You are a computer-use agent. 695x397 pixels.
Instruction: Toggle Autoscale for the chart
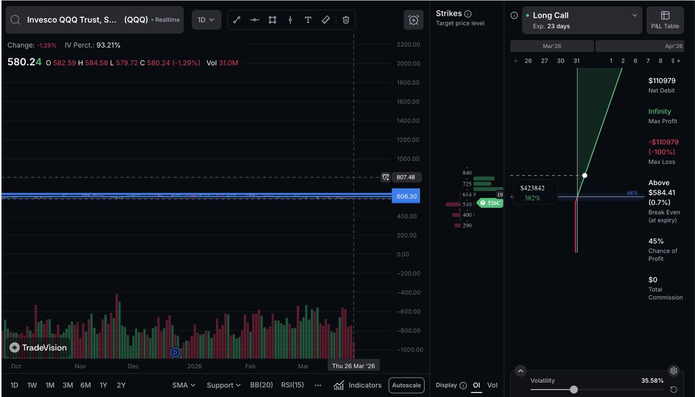click(407, 385)
